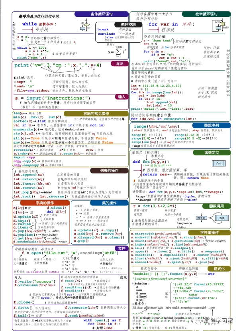Image resolution: width=241 pixels, height=331 pixels.
Task: Click the 'continue' keyword in loop control
Action: [106, 34]
